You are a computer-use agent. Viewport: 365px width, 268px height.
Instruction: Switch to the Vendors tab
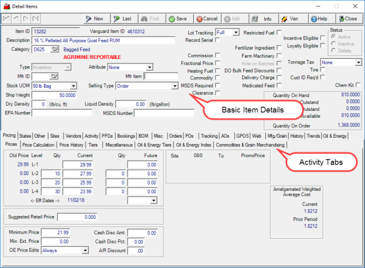pyautogui.click(x=73, y=136)
